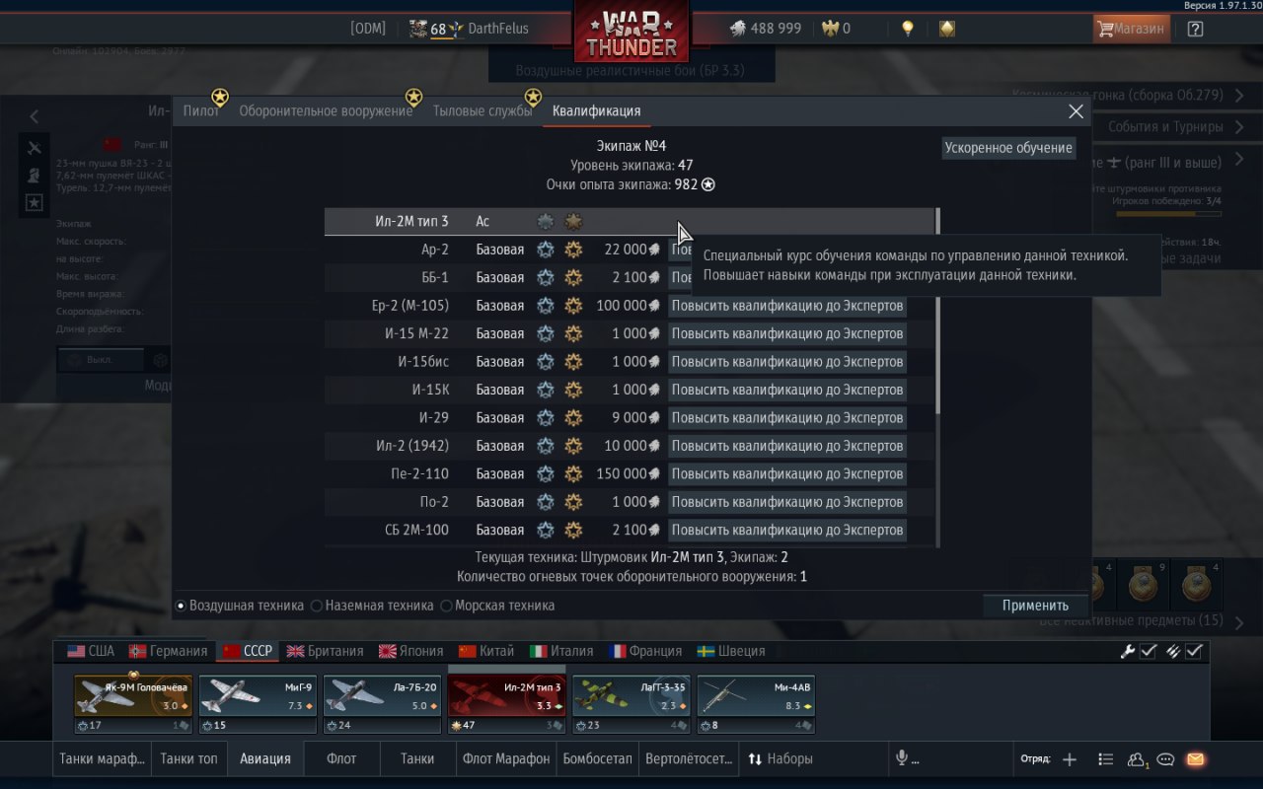Switch to Оборонительное вооружение tab
This screenshot has height=789, width=1263.
point(326,110)
